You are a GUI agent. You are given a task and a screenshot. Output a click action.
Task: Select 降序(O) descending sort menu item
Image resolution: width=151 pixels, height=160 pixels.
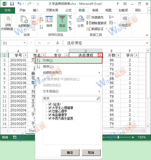point(69,67)
